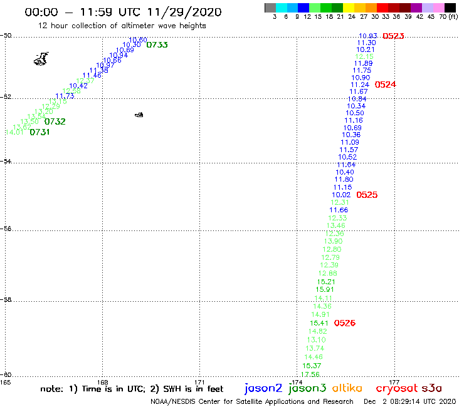This screenshot has width=464, height=407.
Task: Select the wave height value 13.46
Action: click(x=336, y=226)
